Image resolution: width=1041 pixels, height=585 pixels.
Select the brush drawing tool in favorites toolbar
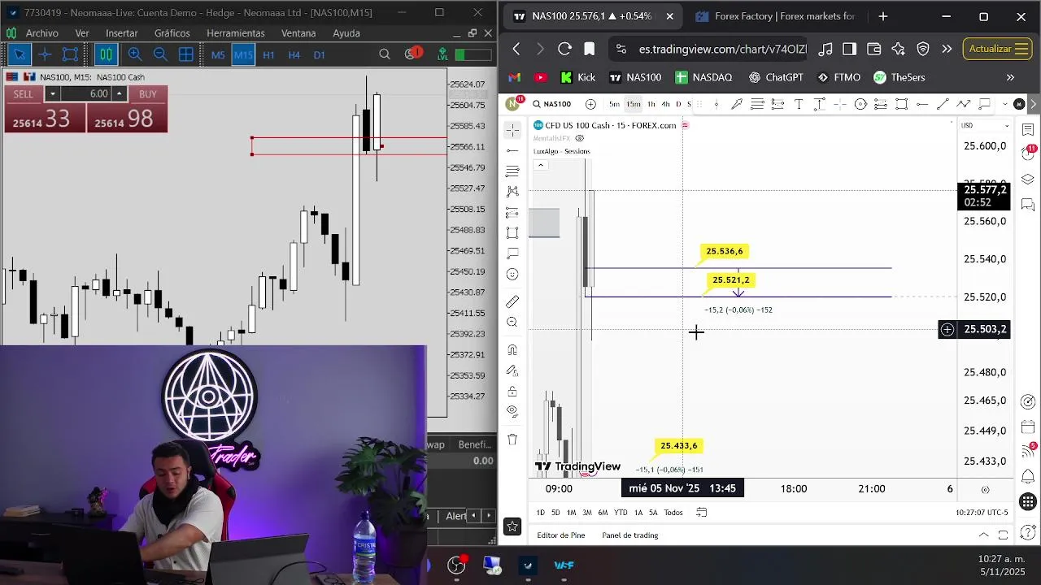click(x=736, y=104)
